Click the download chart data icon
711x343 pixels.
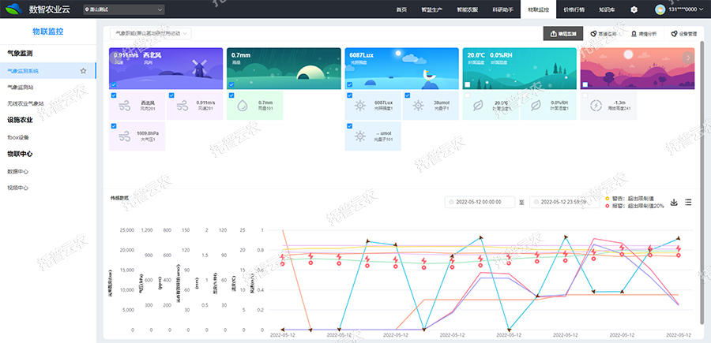(x=674, y=203)
